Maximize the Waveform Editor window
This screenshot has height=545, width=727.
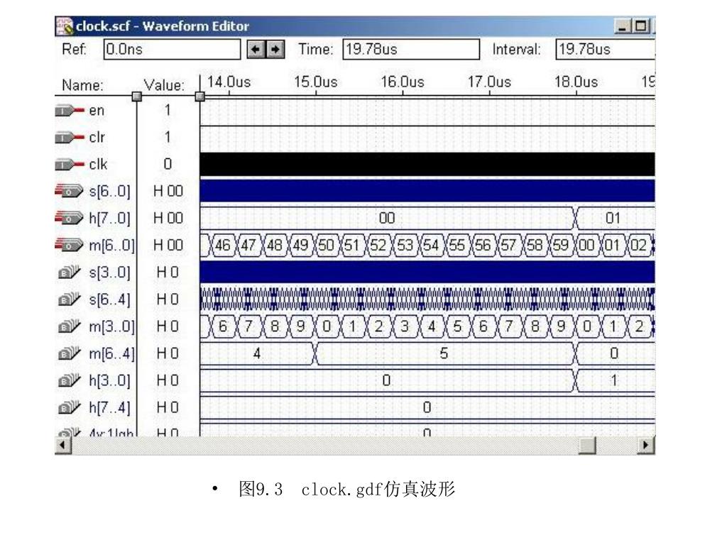[641, 26]
